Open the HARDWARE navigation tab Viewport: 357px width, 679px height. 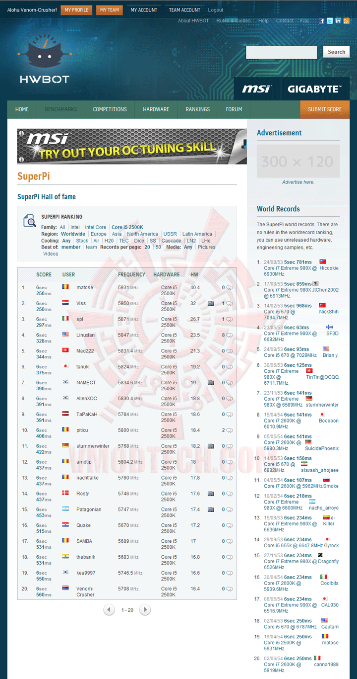156,109
